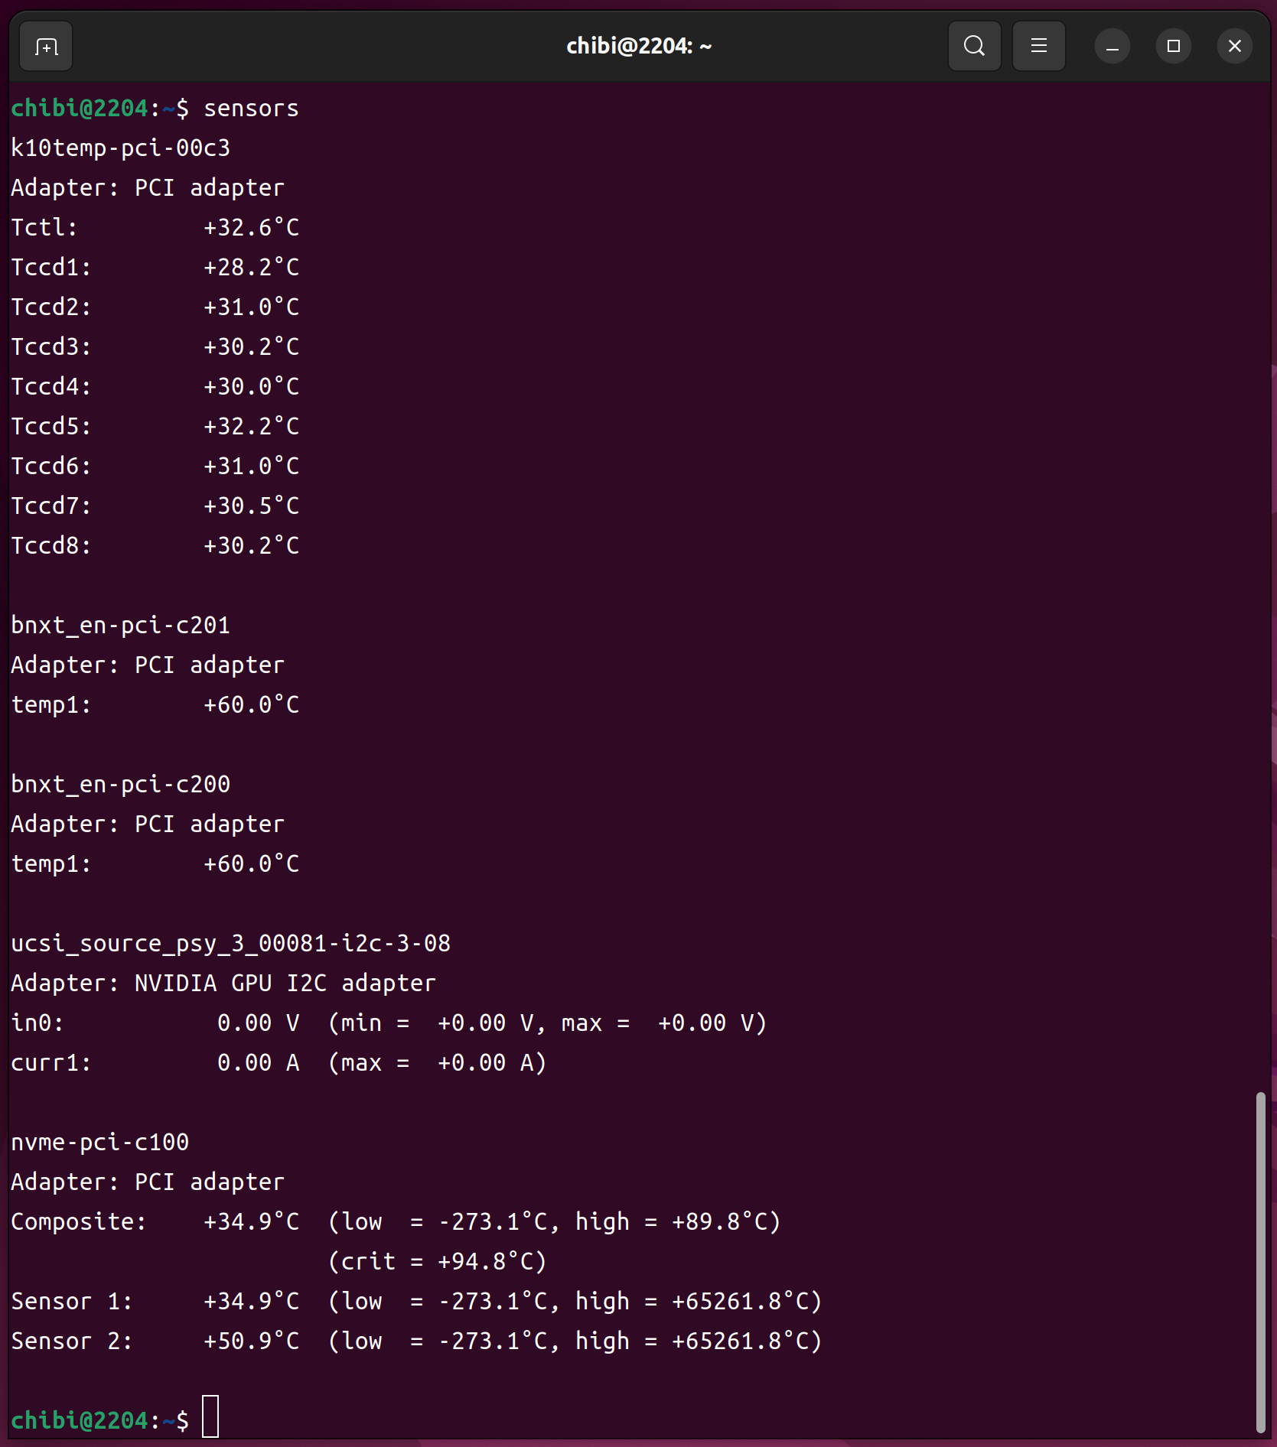Open a new terminal tab
Viewport: 1277px width, 1447px height.
(46, 47)
